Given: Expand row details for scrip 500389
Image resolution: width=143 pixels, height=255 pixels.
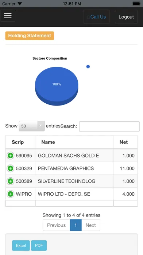Looking at the screenshot, I should pyautogui.click(x=10, y=181).
